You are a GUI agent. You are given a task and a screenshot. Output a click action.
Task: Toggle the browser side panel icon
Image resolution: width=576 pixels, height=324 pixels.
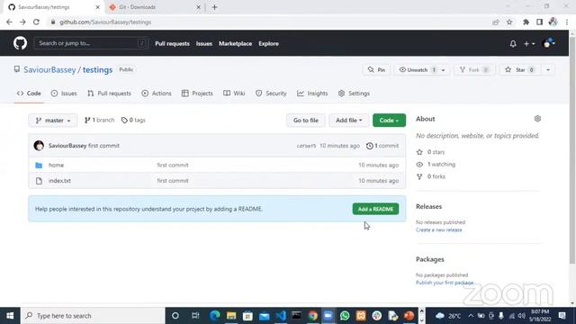click(539, 22)
